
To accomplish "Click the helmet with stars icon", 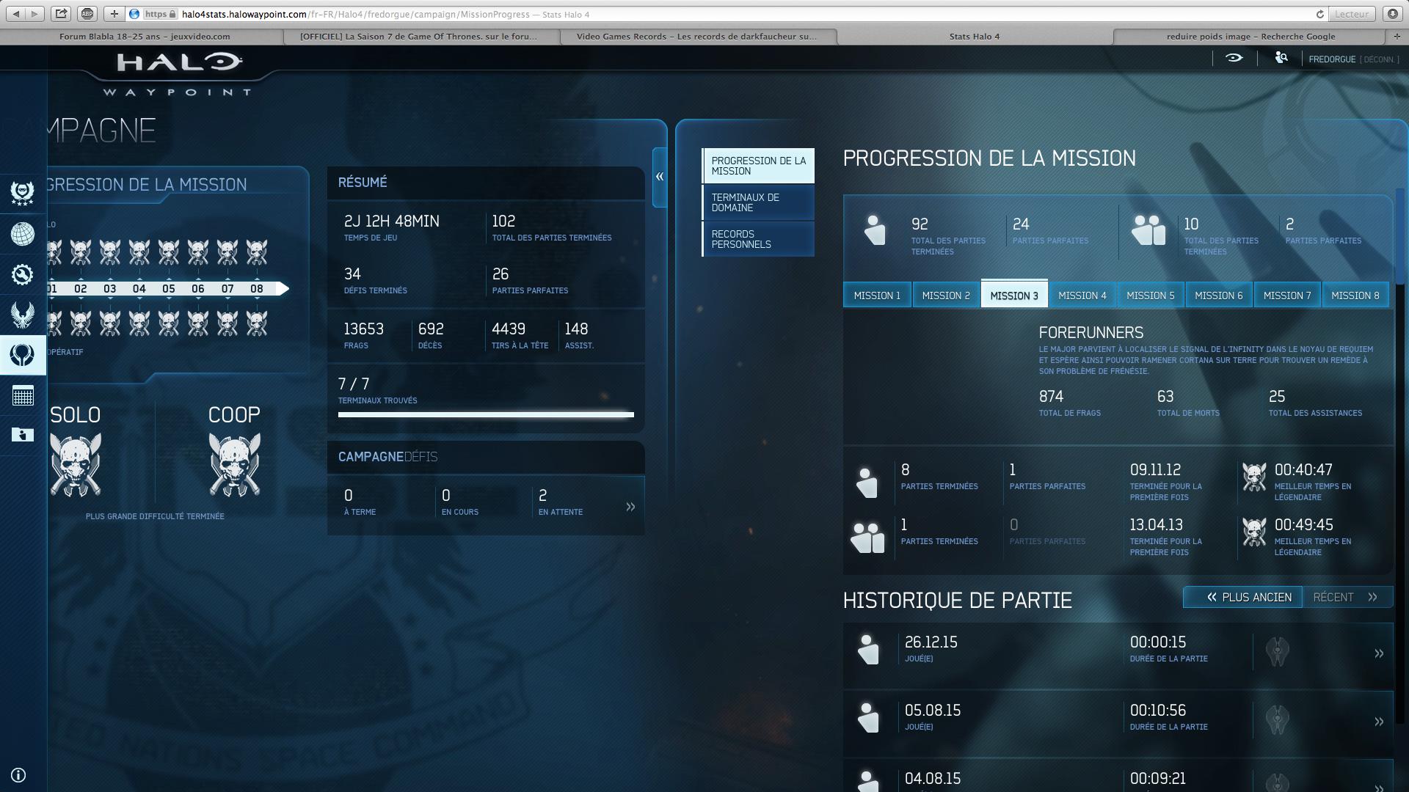I will pos(23,194).
